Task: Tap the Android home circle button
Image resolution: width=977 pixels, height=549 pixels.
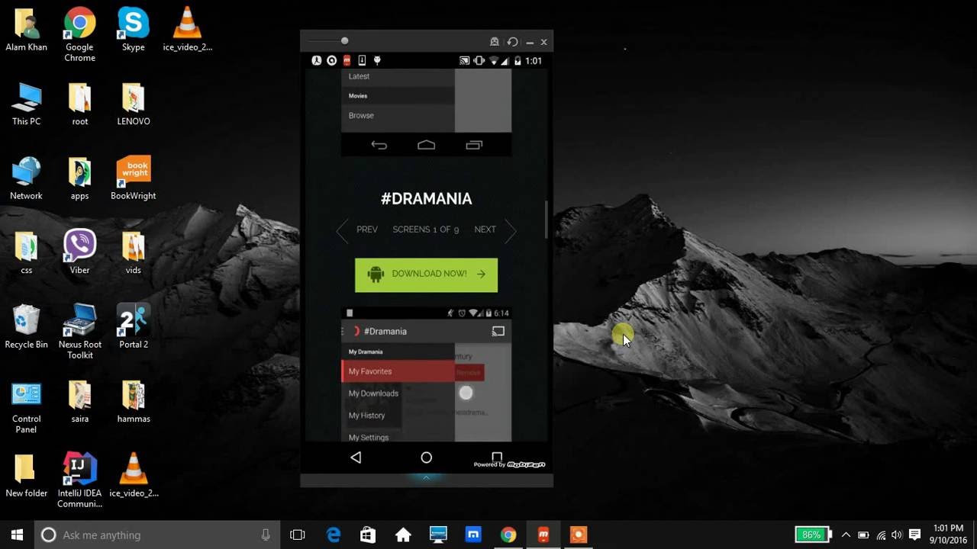Action: pyautogui.click(x=427, y=457)
